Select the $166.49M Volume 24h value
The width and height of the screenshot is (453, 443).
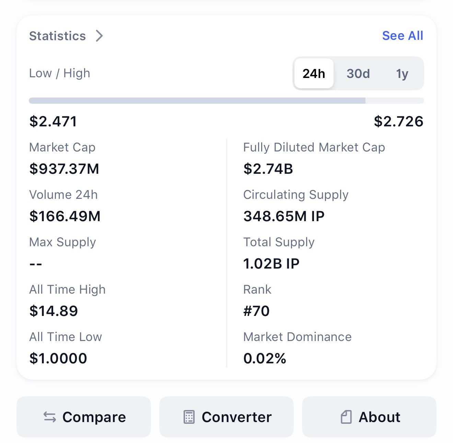point(65,216)
